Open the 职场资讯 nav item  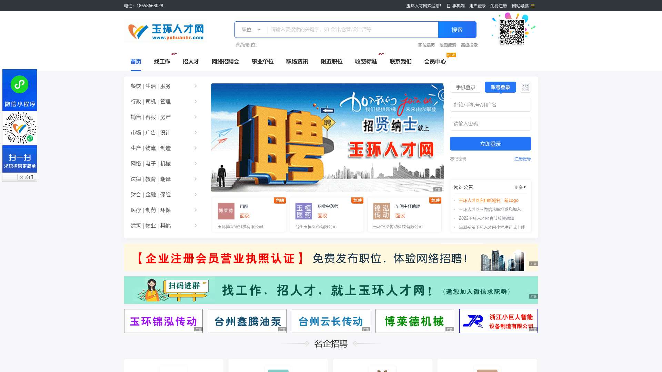(x=297, y=62)
